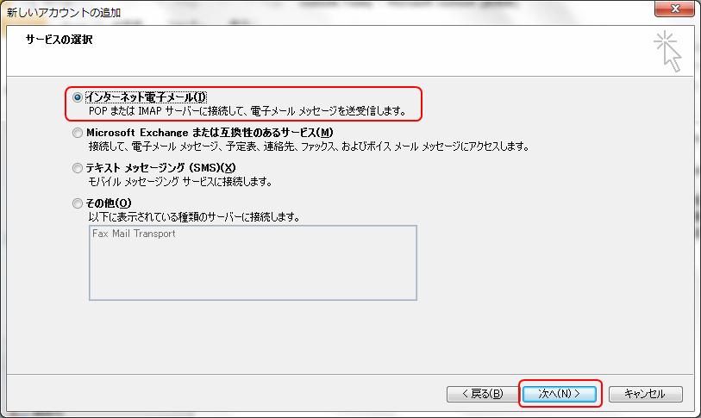The width and height of the screenshot is (701, 418).
Task: Click the cursor wizard icon in header
Action: coord(667,51)
